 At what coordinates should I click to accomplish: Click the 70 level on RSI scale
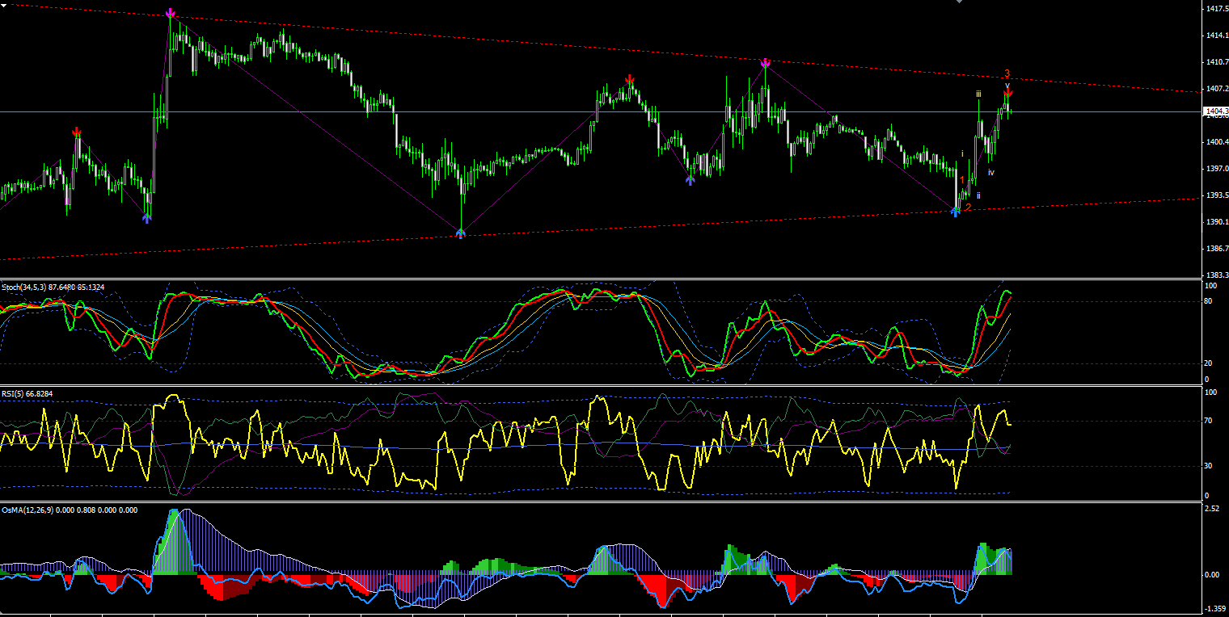(1209, 422)
